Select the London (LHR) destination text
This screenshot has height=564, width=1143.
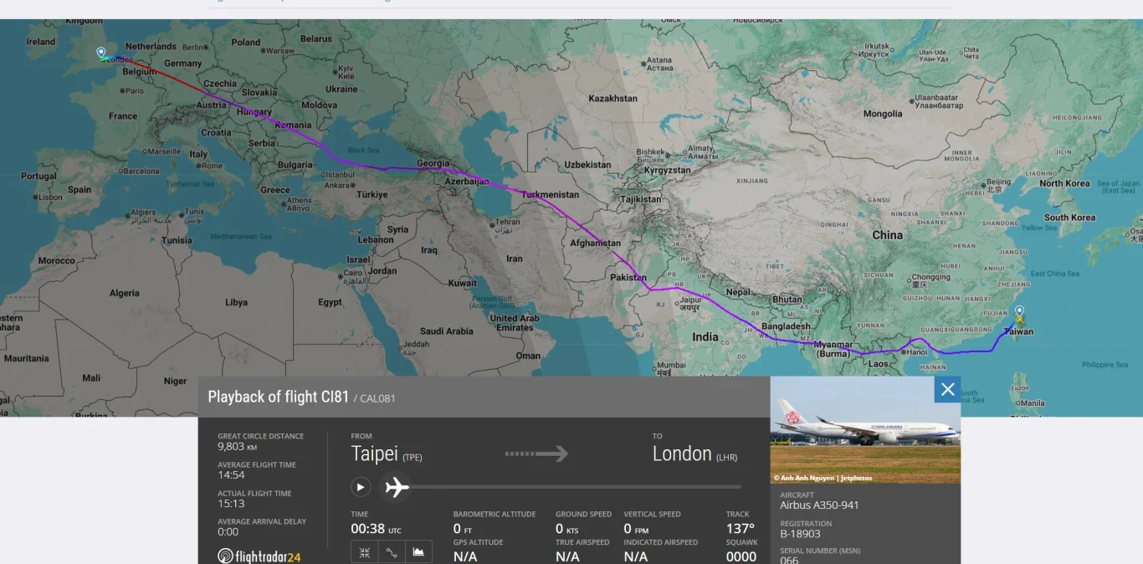tap(695, 454)
